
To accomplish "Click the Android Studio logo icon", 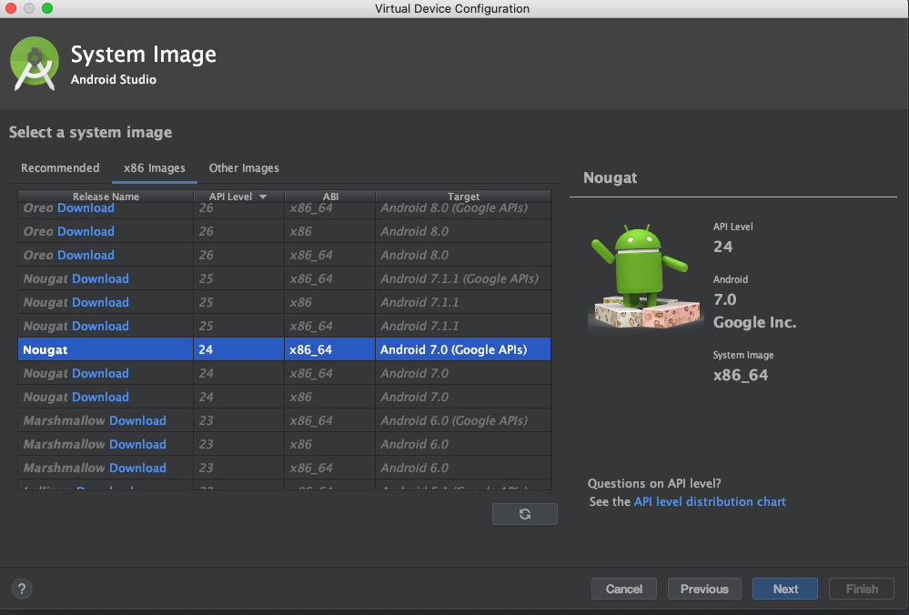I will click(35, 64).
